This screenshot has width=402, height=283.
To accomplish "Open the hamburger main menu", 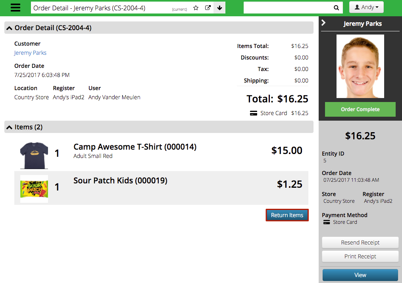I will pos(15,8).
